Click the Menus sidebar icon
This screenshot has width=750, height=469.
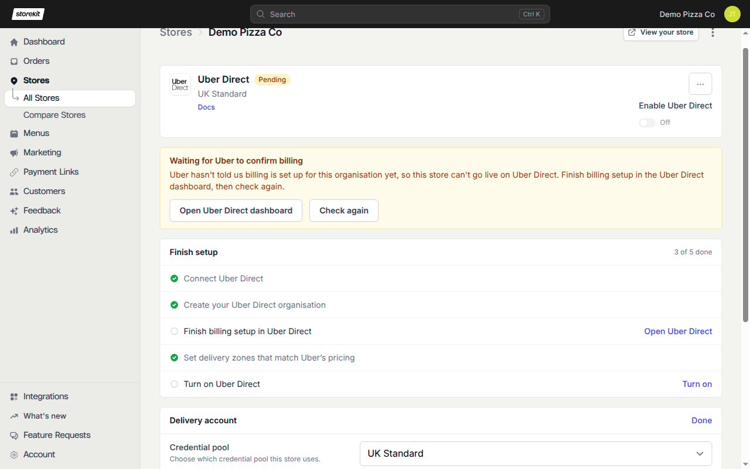point(14,134)
